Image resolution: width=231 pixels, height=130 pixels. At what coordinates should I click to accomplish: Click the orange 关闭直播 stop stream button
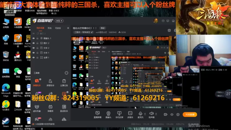[x=190, y=114]
